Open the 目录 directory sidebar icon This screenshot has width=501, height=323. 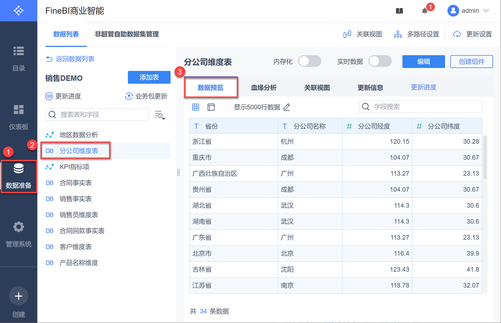(18, 51)
